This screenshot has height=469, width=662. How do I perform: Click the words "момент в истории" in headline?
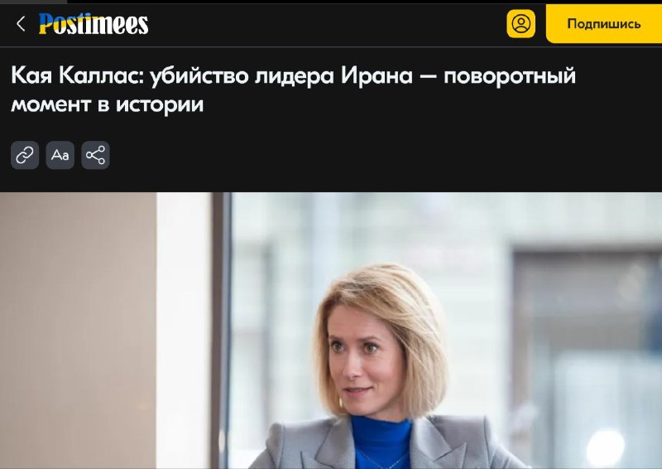[108, 104]
